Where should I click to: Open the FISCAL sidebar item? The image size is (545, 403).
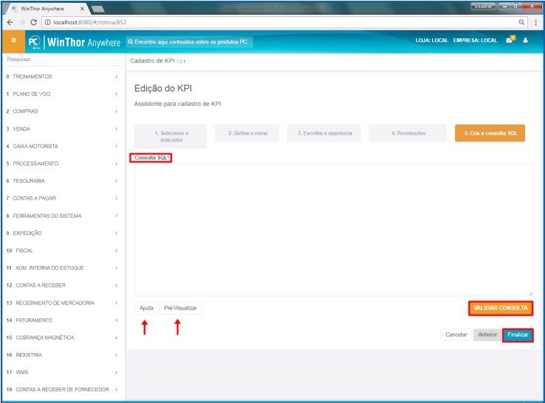(63, 250)
